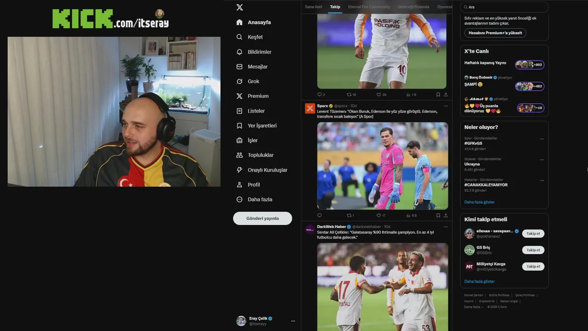
Task: Open DarkWeb Haber profile avatar
Action: 310,229
